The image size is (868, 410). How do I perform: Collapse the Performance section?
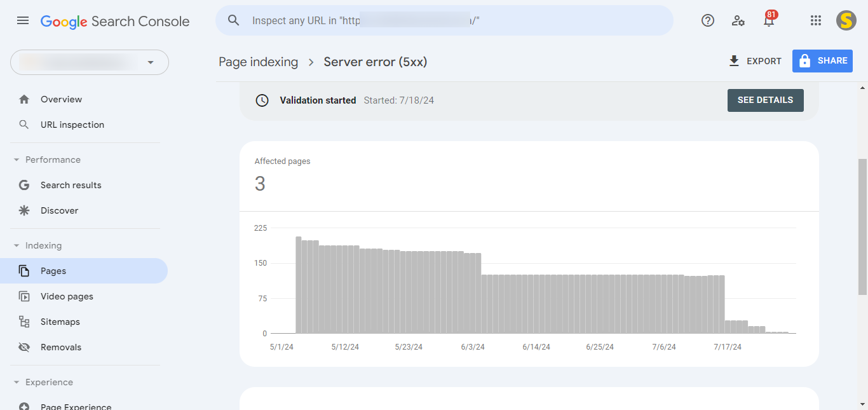click(17, 160)
